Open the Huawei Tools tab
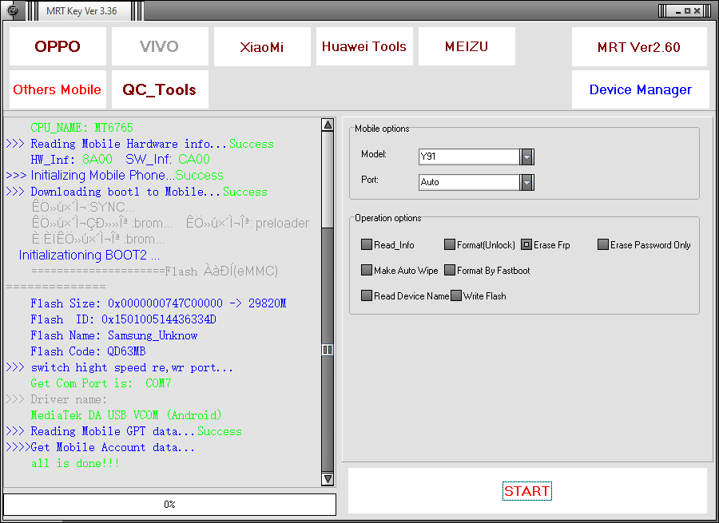 [364, 46]
